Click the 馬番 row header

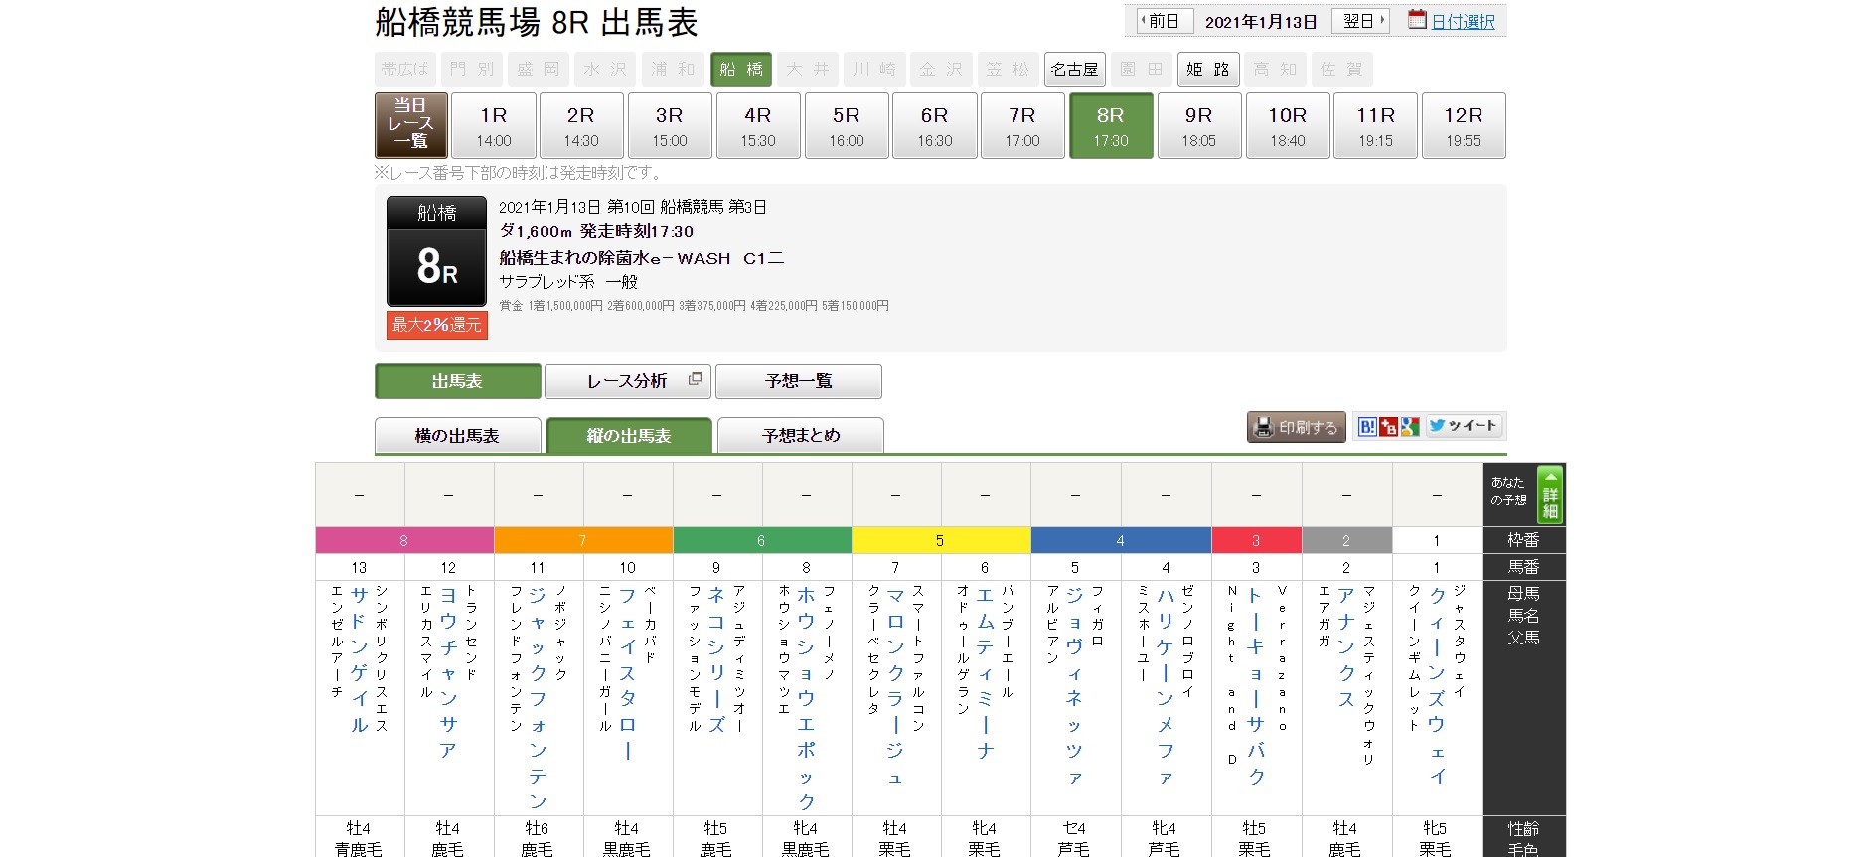point(1524,567)
